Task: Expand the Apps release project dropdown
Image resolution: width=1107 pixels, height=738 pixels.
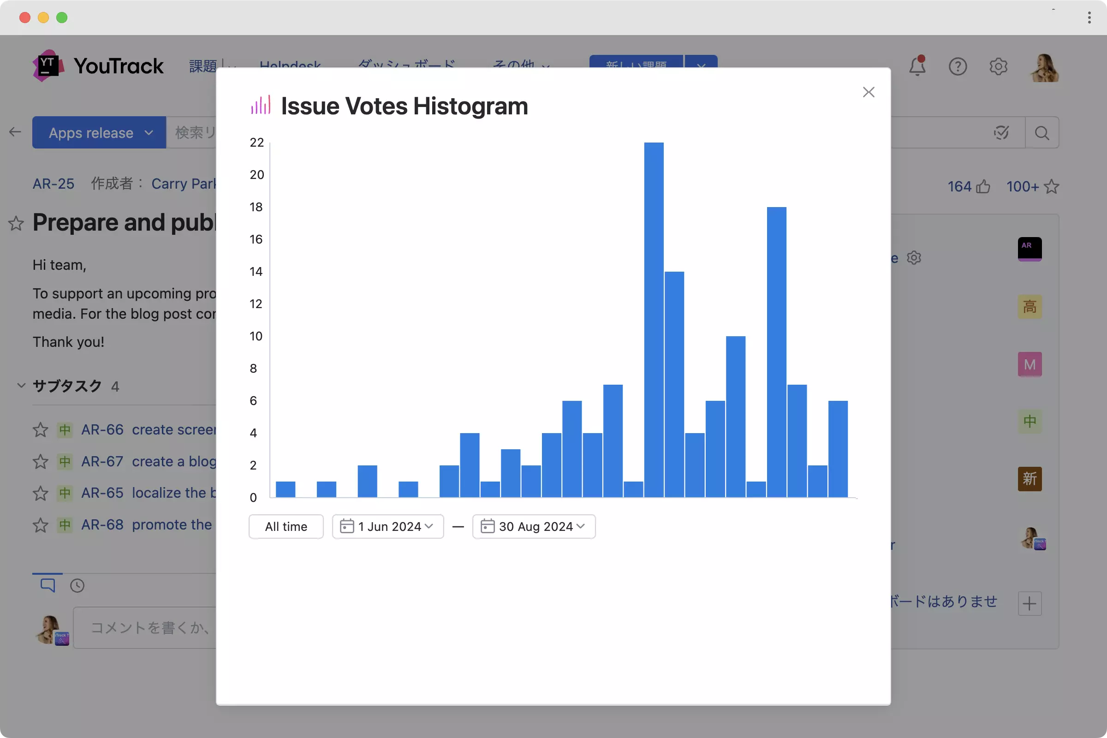Action: (99, 133)
